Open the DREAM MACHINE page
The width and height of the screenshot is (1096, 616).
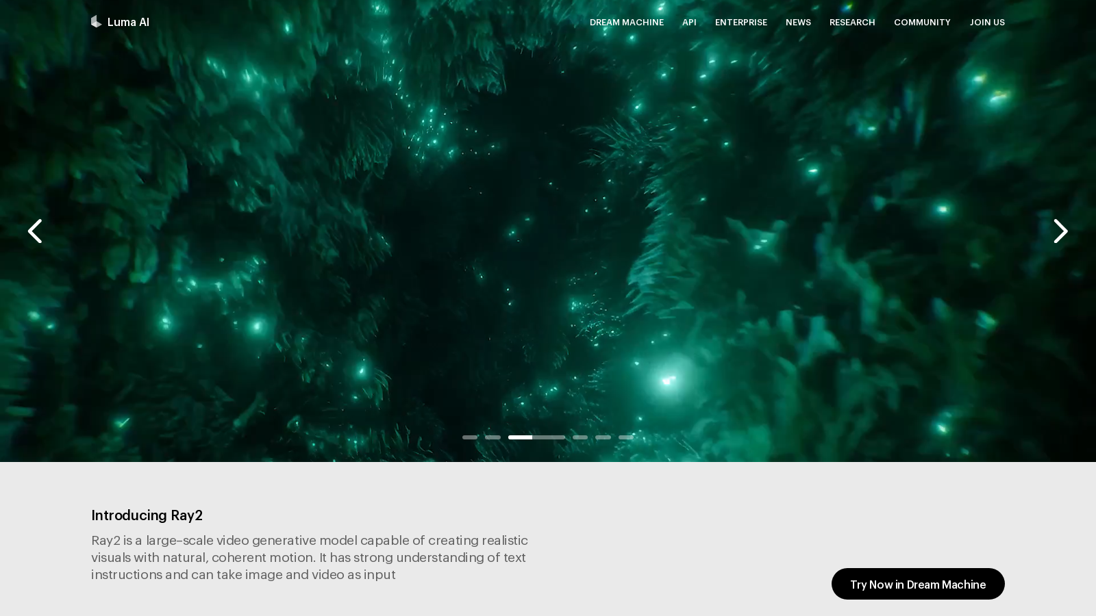coord(626,22)
